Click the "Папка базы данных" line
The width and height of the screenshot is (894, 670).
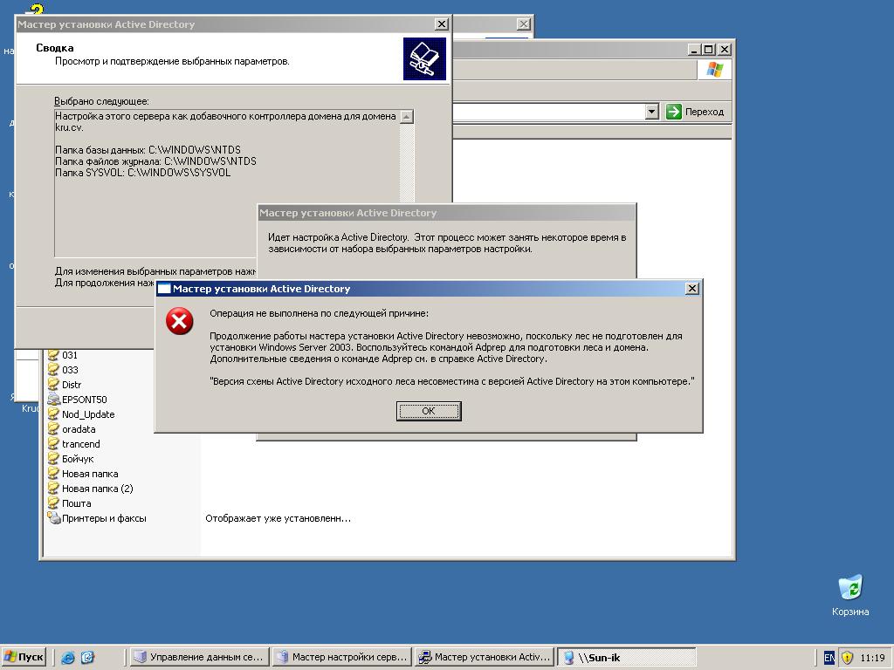pos(148,150)
